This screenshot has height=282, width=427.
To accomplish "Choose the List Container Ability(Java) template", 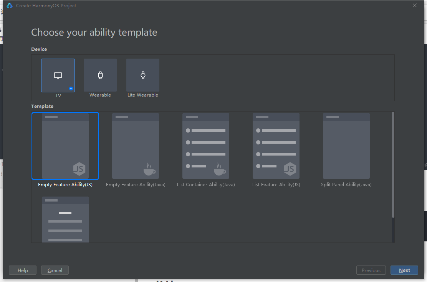I will point(205,146).
